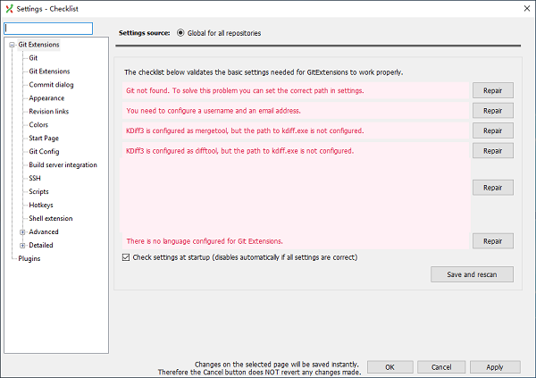The image size is (536, 378).
Task: Click Repair for username and email address
Action: 492,111
